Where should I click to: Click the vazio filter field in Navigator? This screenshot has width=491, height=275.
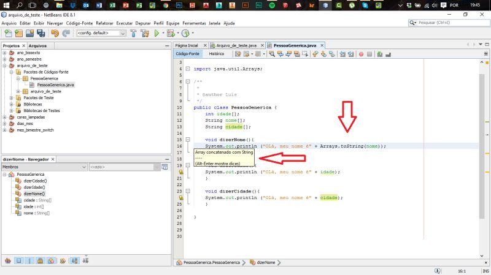pyautogui.click(x=123, y=167)
